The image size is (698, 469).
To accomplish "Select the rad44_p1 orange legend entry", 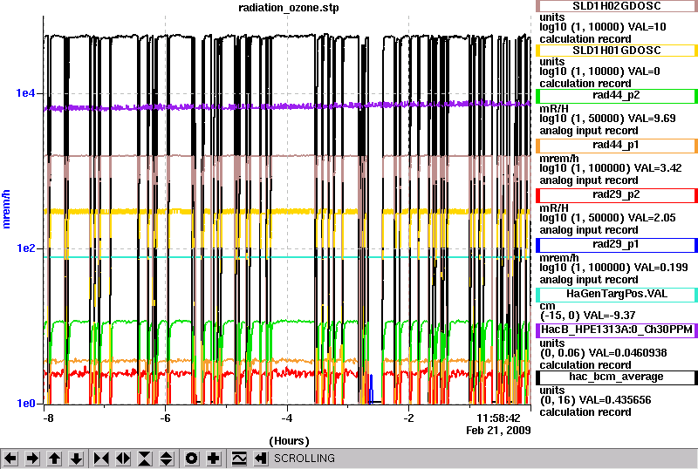I will [617, 146].
